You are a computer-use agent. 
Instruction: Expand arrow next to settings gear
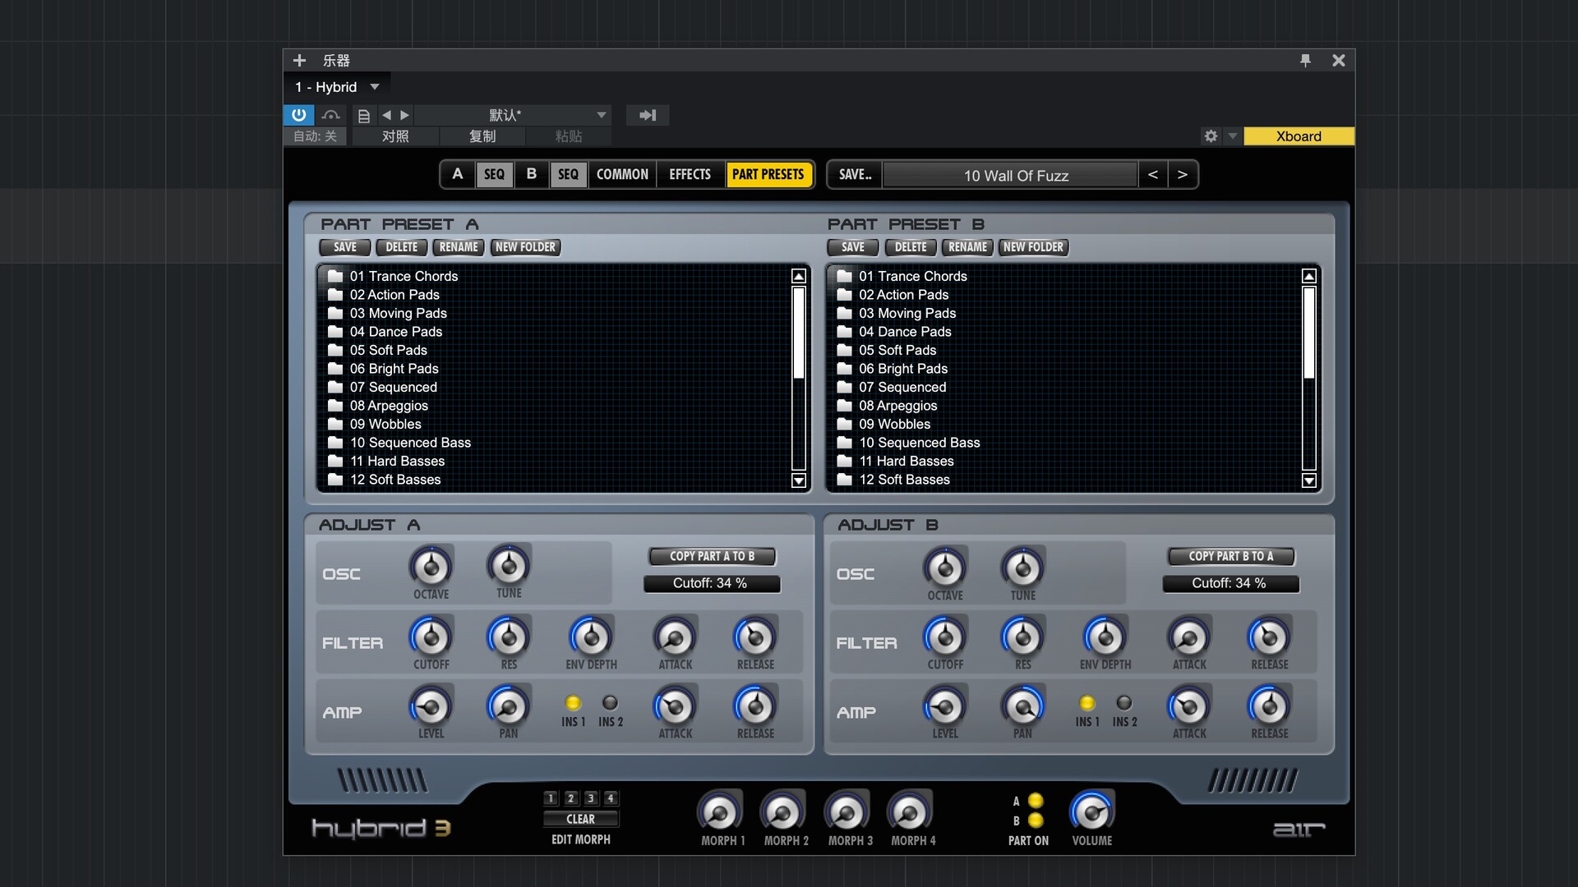pyautogui.click(x=1232, y=136)
